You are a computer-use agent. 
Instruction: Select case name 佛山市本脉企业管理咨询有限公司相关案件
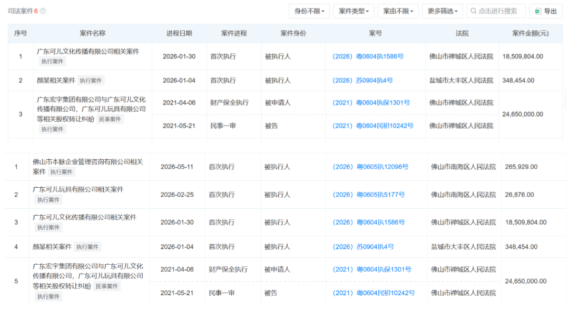88,167
